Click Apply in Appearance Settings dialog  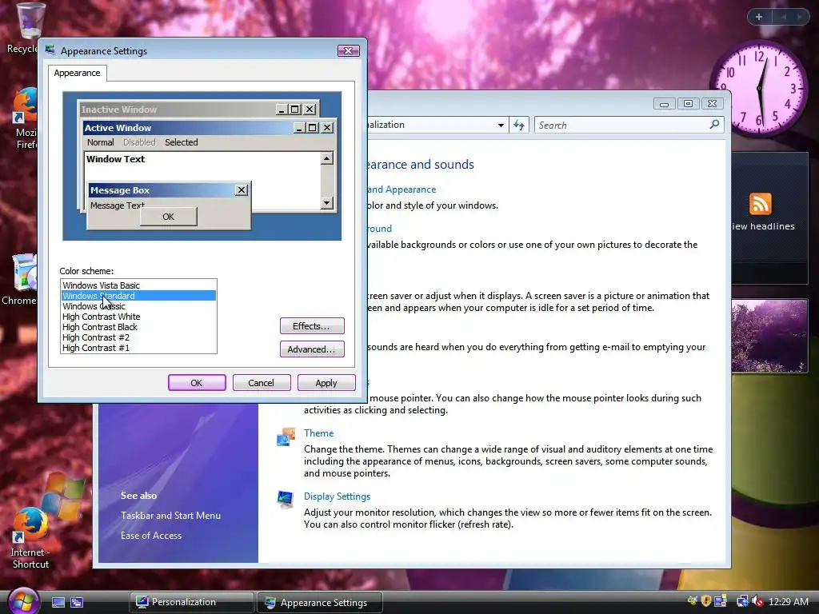pos(326,383)
